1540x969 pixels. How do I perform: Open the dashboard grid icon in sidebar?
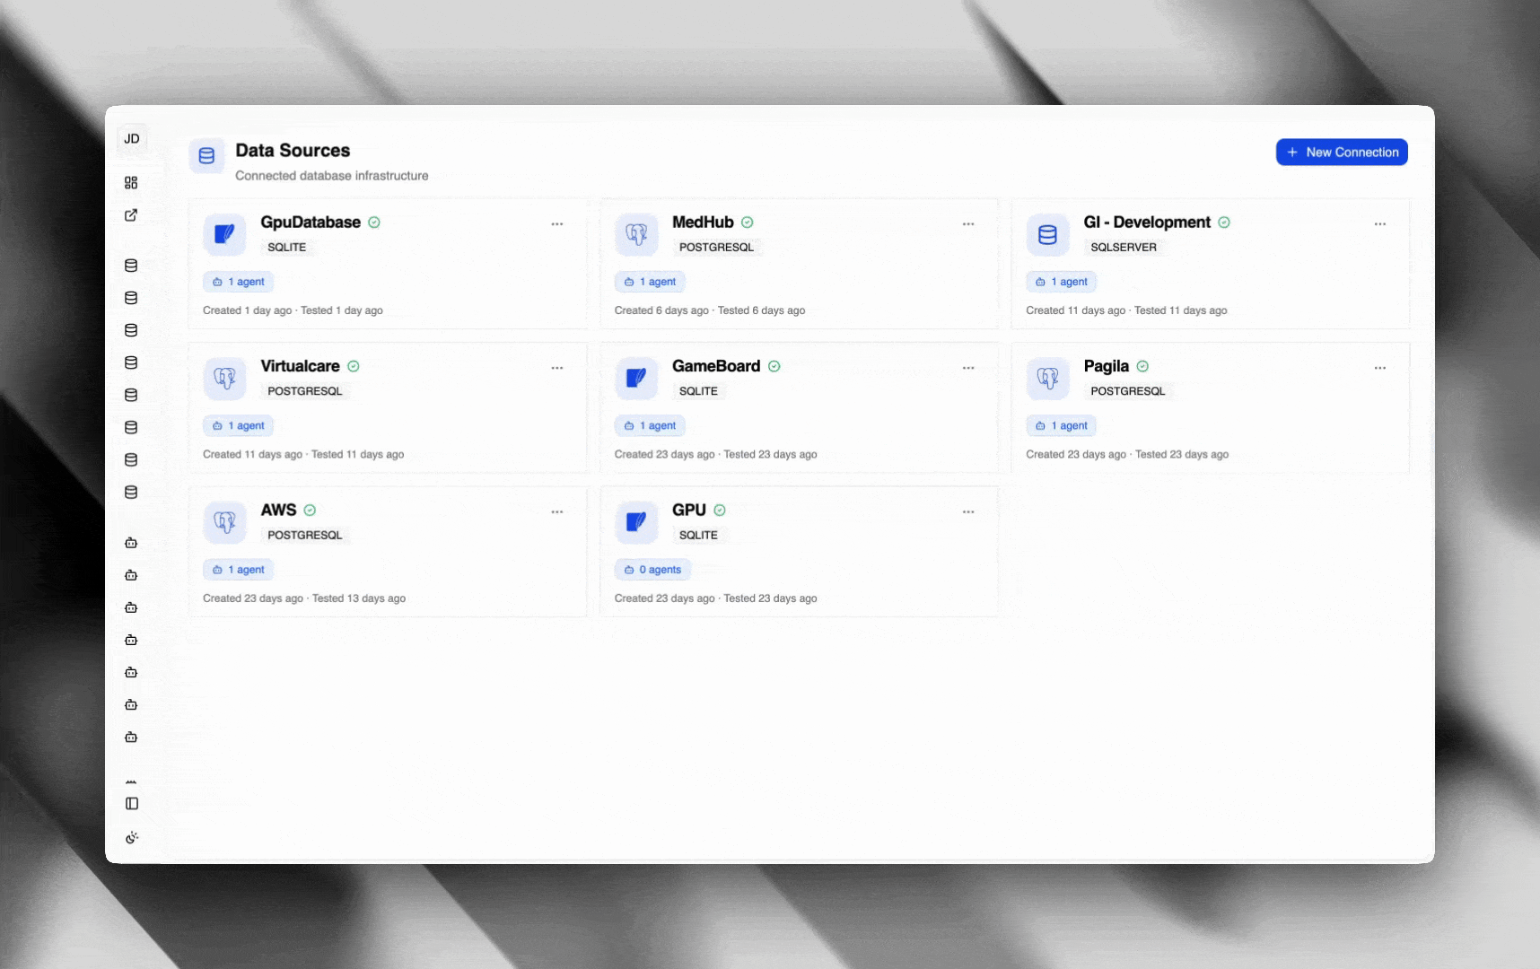131,182
